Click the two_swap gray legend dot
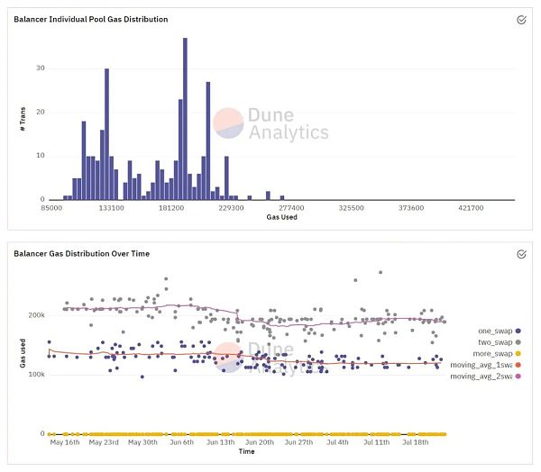This screenshot has height=472, width=541. tap(518, 342)
